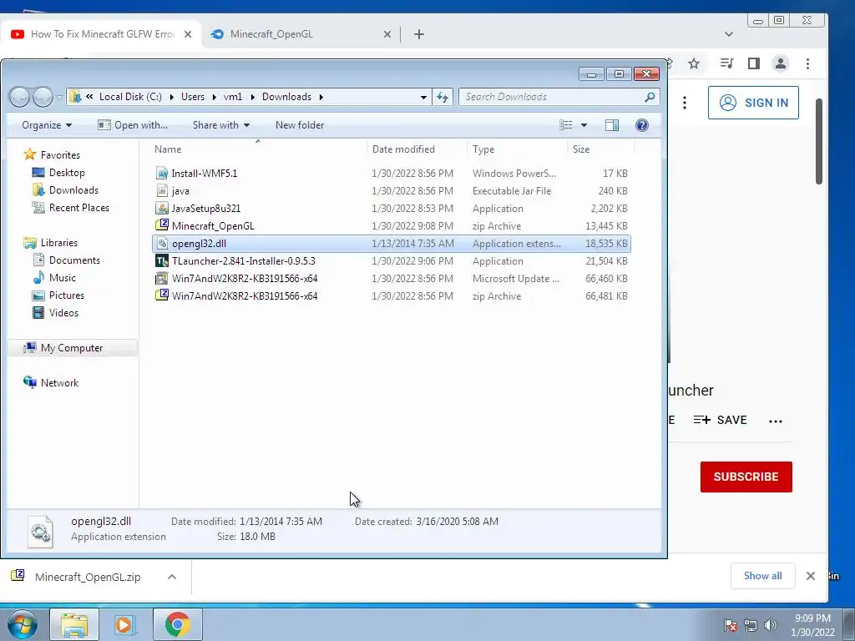The height and width of the screenshot is (641, 855).
Task: Select the TLauncher installer icon
Action: coord(161,260)
